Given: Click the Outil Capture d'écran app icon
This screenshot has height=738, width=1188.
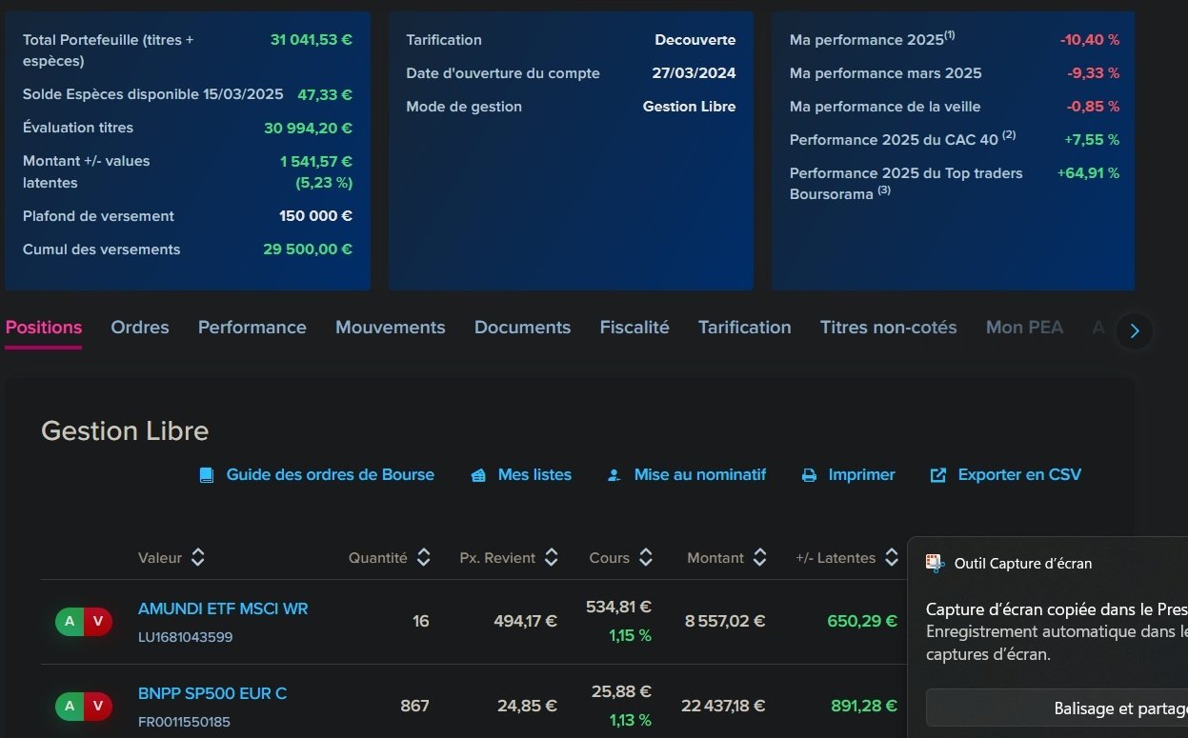Looking at the screenshot, I should pos(936,563).
